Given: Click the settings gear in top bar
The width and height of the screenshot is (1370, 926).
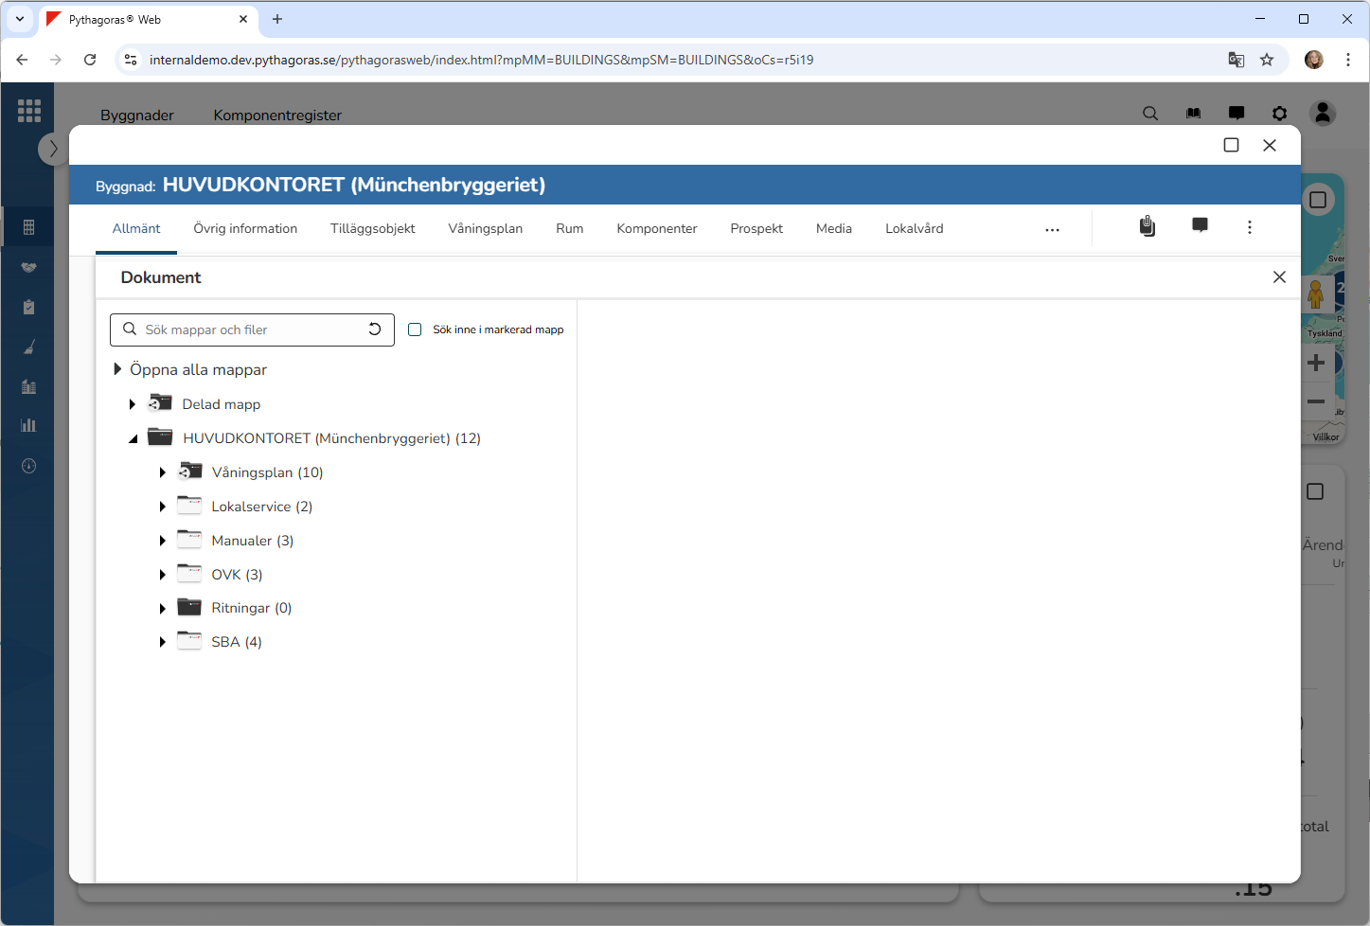Looking at the screenshot, I should coord(1279,114).
